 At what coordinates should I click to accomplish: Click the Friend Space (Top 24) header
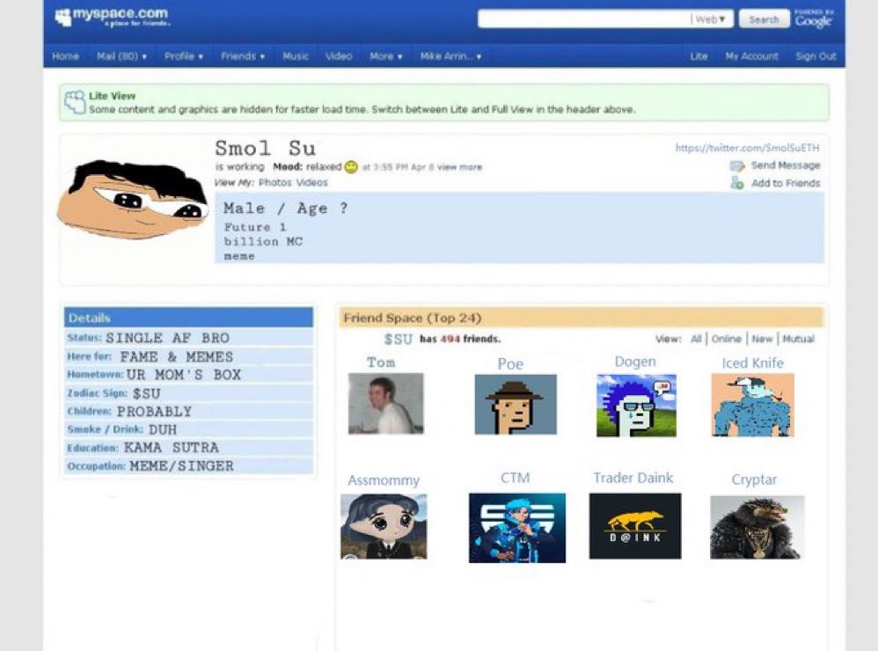pyautogui.click(x=582, y=318)
